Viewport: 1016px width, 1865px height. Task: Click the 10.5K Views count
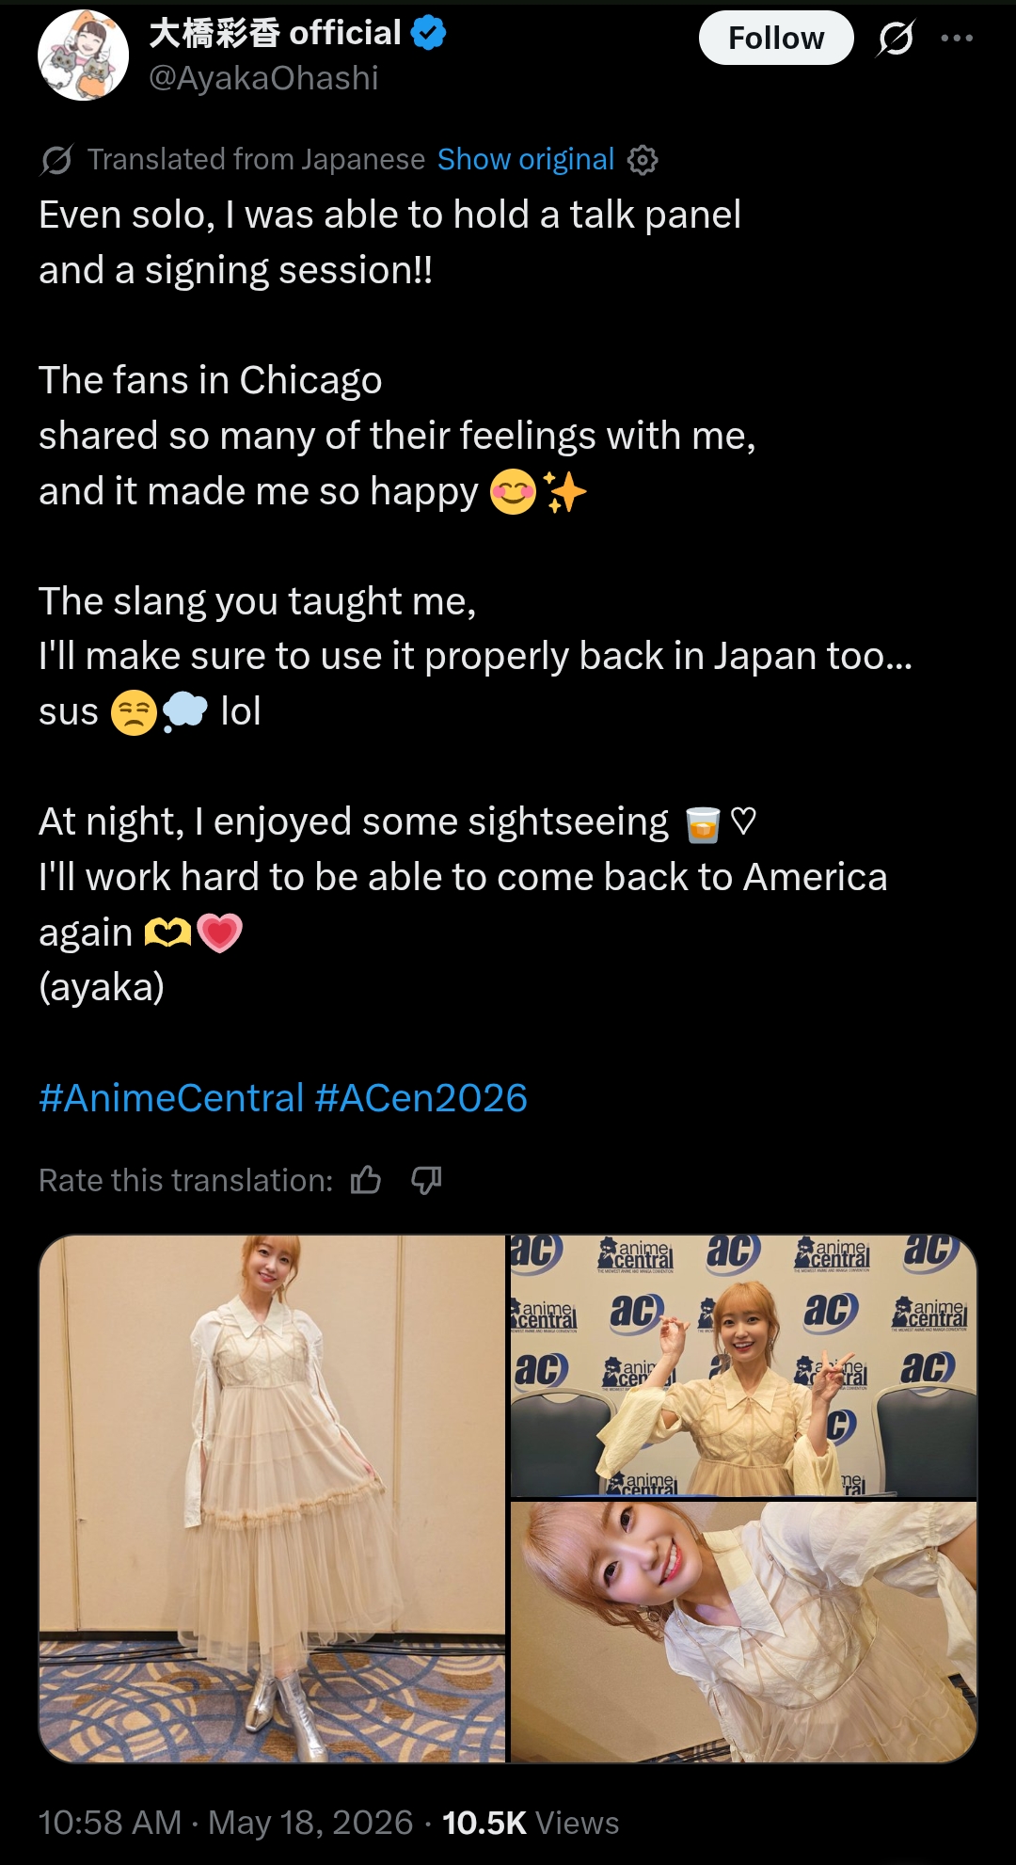531,1823
